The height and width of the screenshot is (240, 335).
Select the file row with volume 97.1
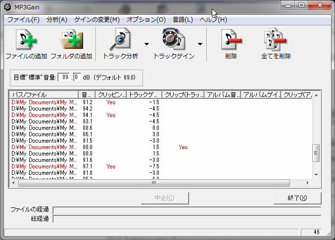pyautogui.click(x=44, y=166)
